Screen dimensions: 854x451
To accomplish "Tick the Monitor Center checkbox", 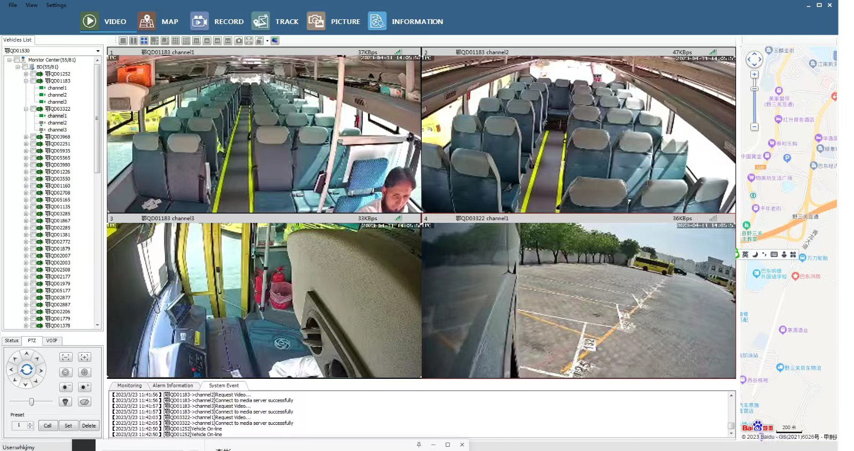I will tap(17, 60).
